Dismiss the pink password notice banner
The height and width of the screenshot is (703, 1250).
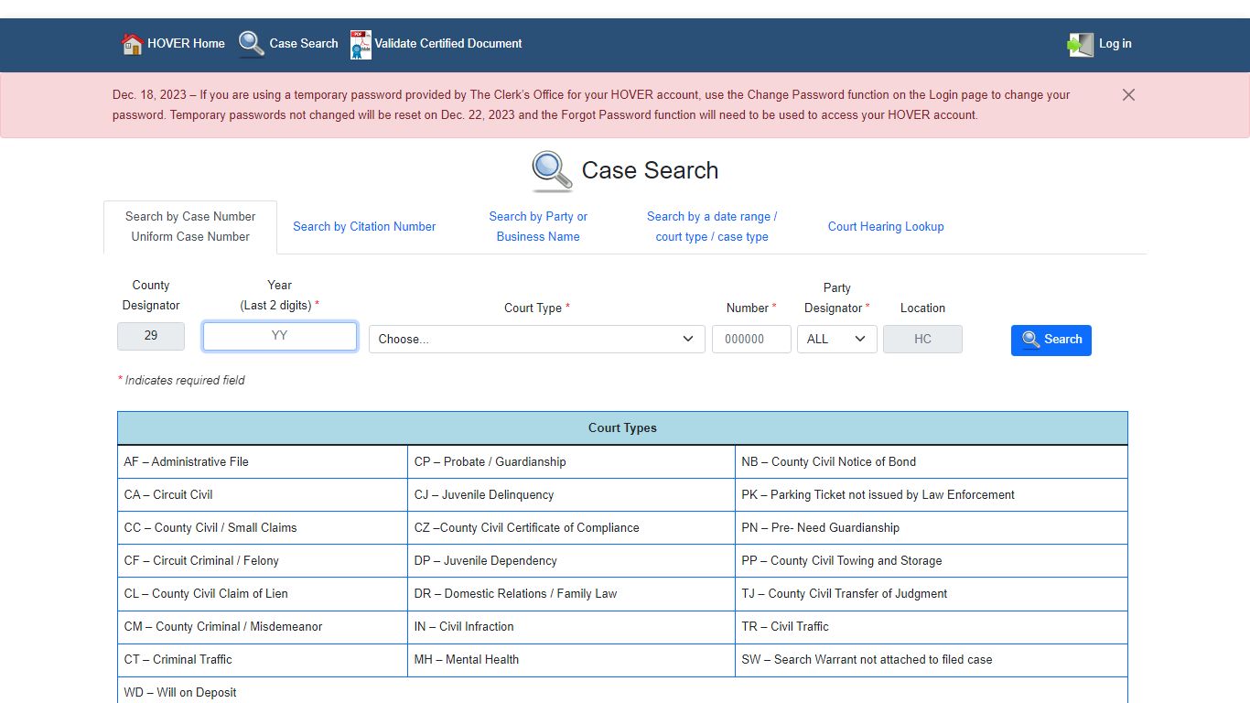point(1128,95)
